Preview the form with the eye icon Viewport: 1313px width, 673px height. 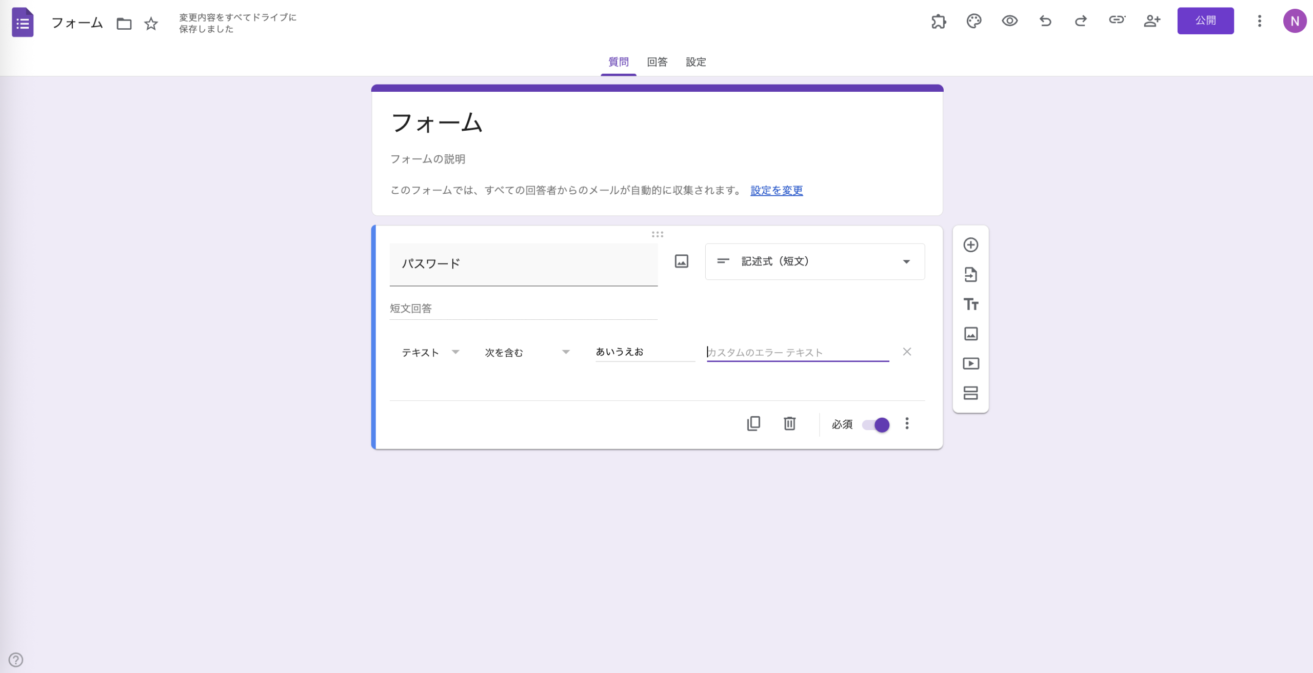pos(1009,21)
